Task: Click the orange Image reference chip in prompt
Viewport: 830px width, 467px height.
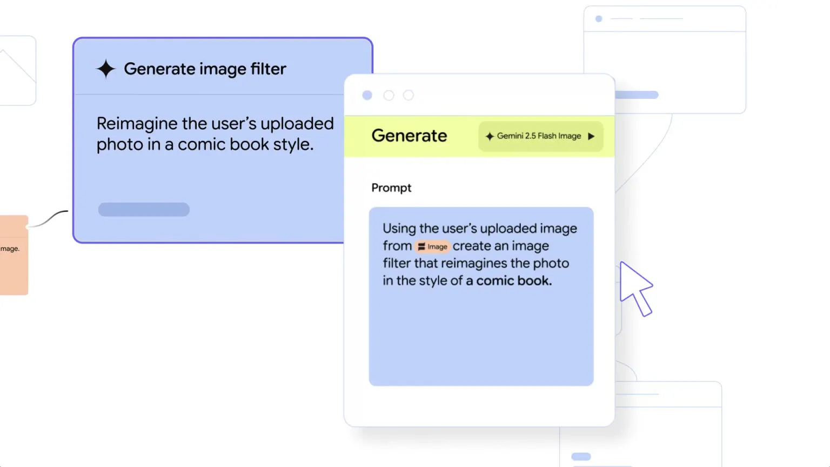Action: [433, 246]
